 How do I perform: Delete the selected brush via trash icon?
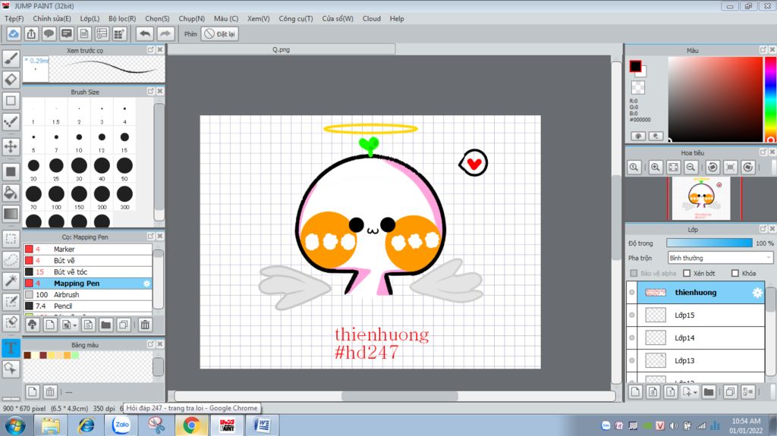pos(145,325)
